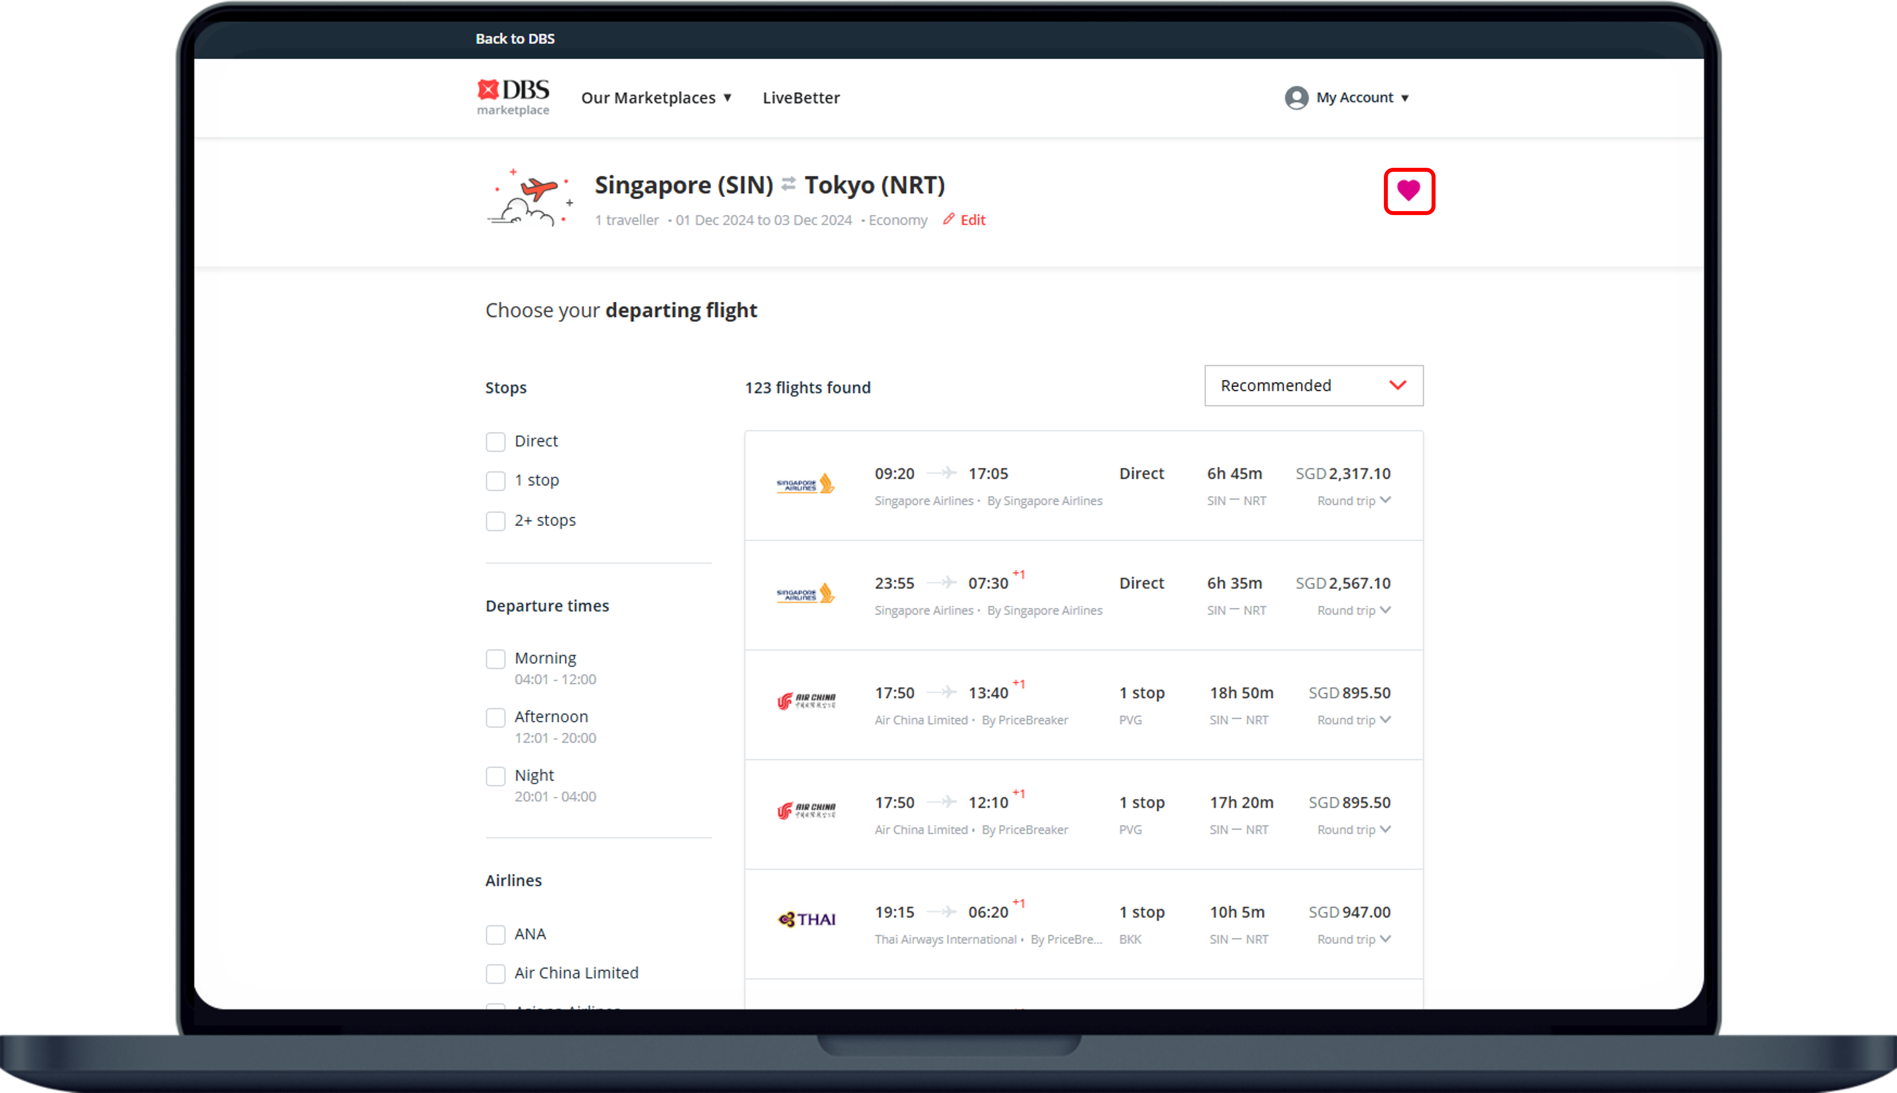Click Air China logo on 13:40 arrival flight
Image resolution: width=1897 pixels, height=1093 pixels.
[806, 701]
